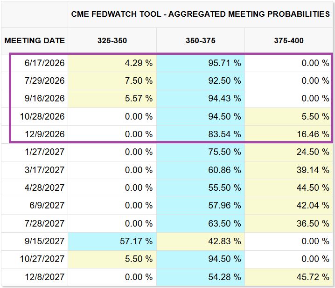Click the 57.96 % probability cell
This screenshot has height=288, width=335.
tap(201, 206)
